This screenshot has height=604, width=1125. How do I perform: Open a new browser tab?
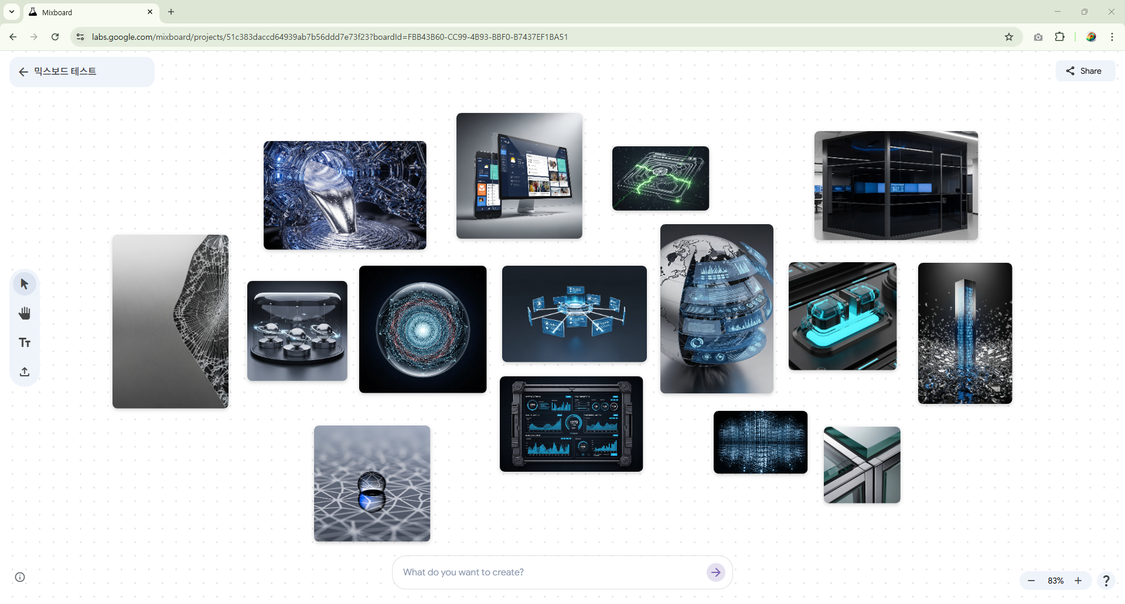pos(171,12)
